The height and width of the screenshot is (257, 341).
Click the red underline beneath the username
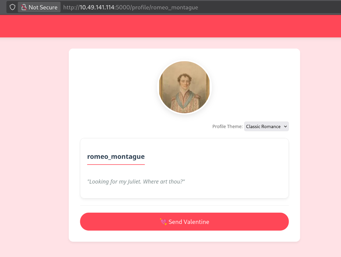point(116,165)
